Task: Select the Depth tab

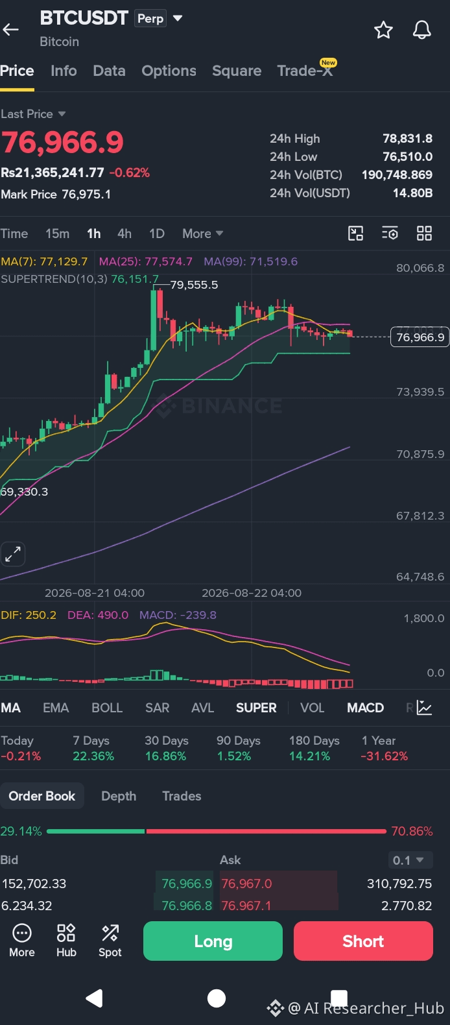Action: click(x=119, y=796)
